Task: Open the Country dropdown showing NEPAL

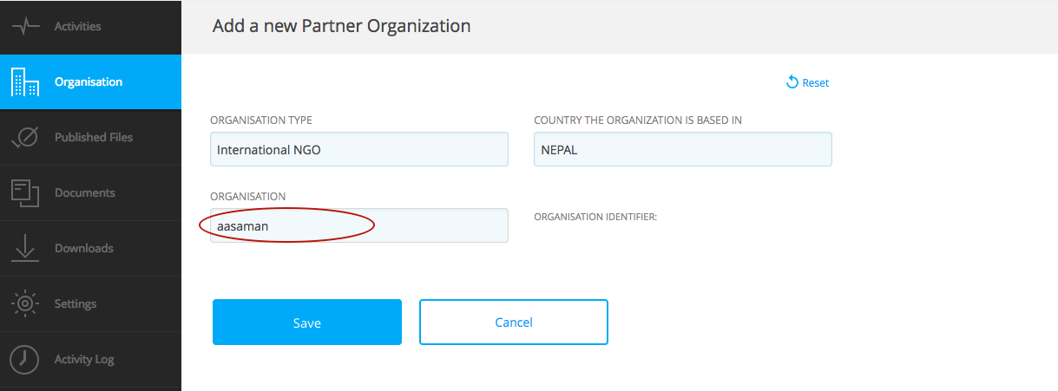Action: [x=683, y=149]
